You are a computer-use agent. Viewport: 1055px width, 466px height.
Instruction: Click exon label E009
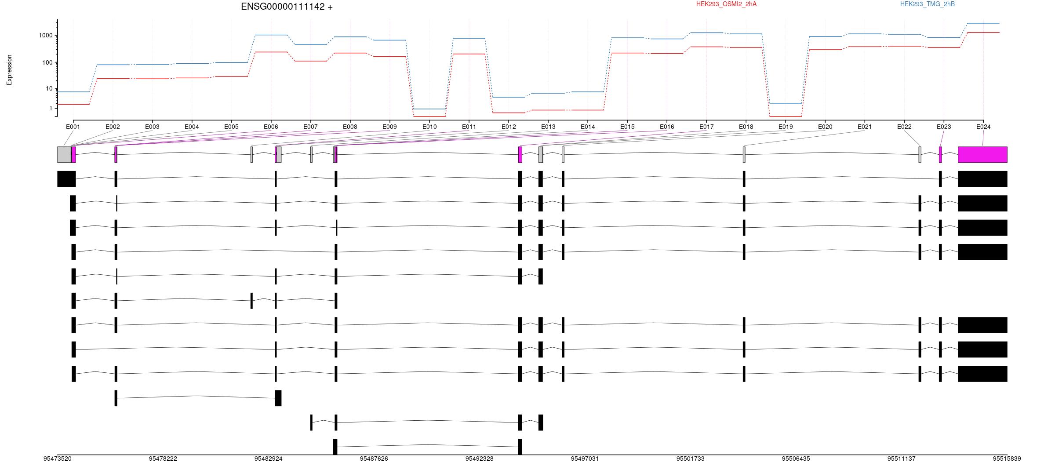(x=389, y=127)
